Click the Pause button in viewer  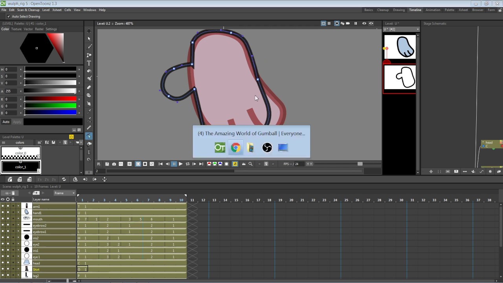pos(174,164)
